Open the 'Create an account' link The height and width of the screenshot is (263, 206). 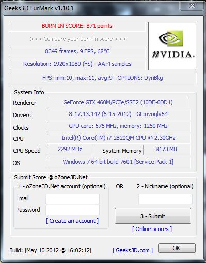click(72, 221)
